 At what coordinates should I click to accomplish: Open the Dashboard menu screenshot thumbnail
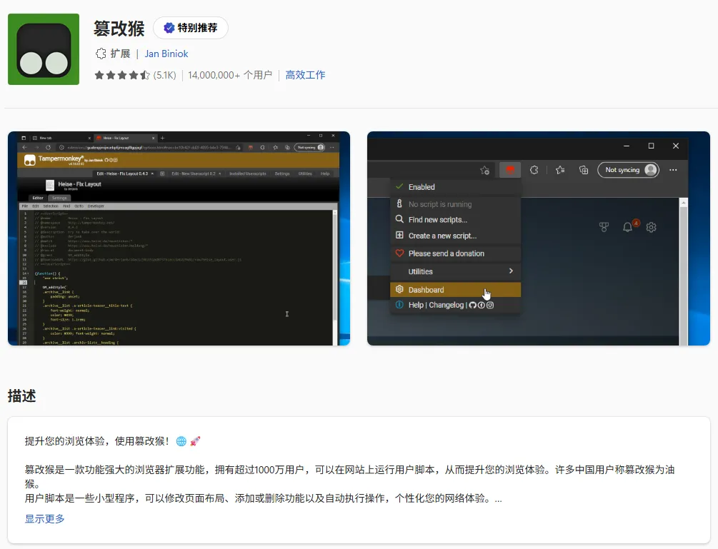point(539,238)
